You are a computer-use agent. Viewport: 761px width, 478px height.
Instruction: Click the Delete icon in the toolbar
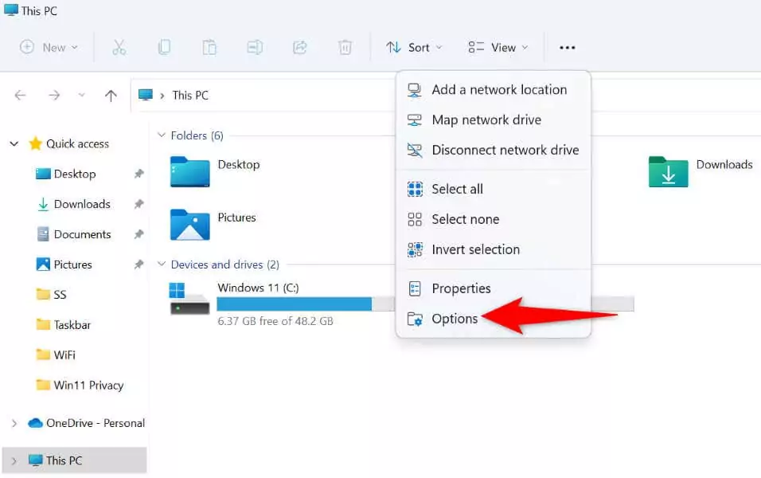345,47
